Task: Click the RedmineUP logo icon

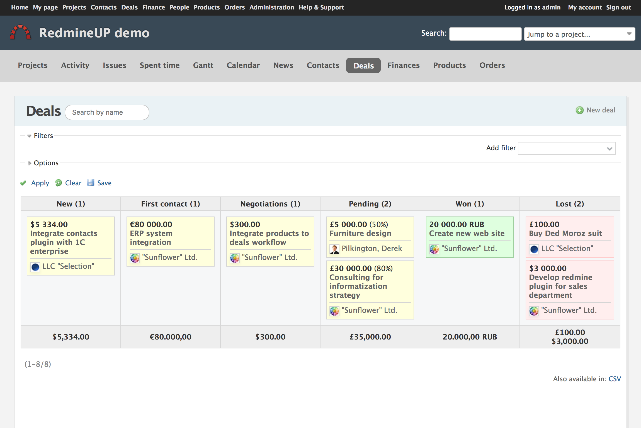Action: coord(20,32)
